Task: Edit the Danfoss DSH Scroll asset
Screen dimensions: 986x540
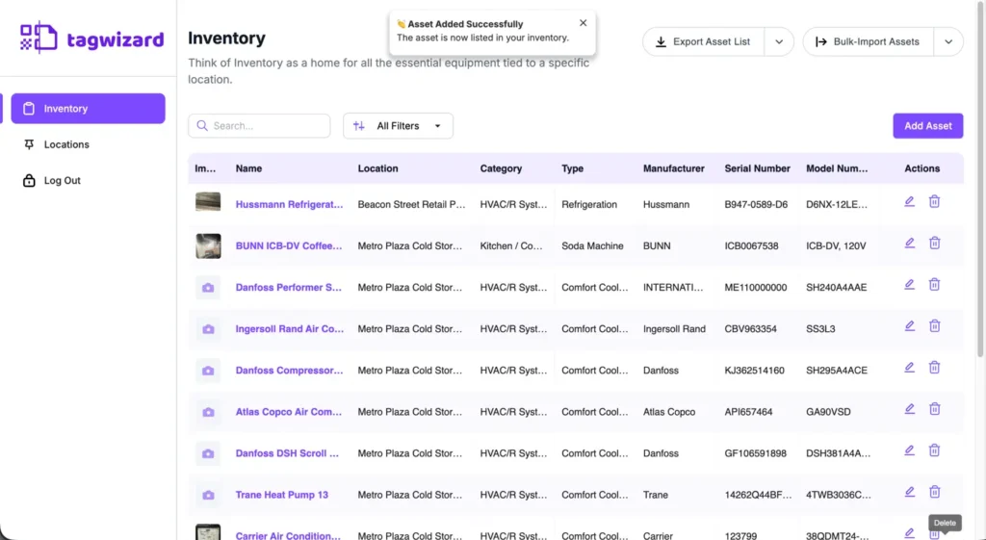Action: (x=909, y=450)
